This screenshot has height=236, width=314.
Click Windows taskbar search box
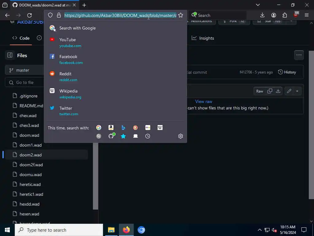click(x=59, y=230)
